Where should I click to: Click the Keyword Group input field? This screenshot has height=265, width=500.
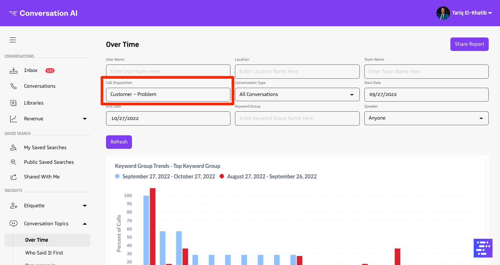tap(297, 118)
